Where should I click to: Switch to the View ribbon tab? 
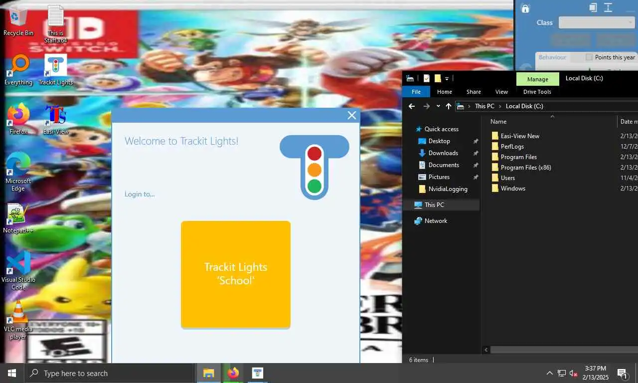pyautogui.click(x=501, y=92)
